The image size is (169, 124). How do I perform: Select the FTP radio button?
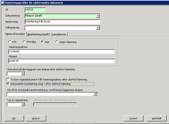coord(10,42)
